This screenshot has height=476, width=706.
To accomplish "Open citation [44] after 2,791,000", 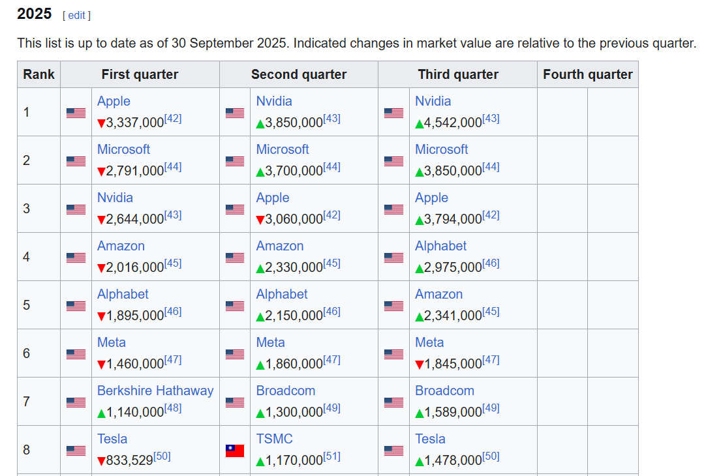I will point(173,167).
